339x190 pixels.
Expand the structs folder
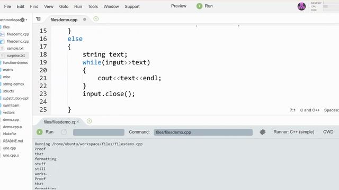pyautogui.click(x=8, y=91)
